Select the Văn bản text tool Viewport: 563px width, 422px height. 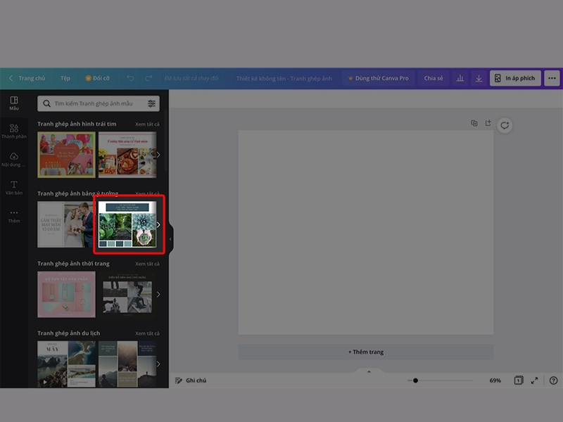(14, 187)
